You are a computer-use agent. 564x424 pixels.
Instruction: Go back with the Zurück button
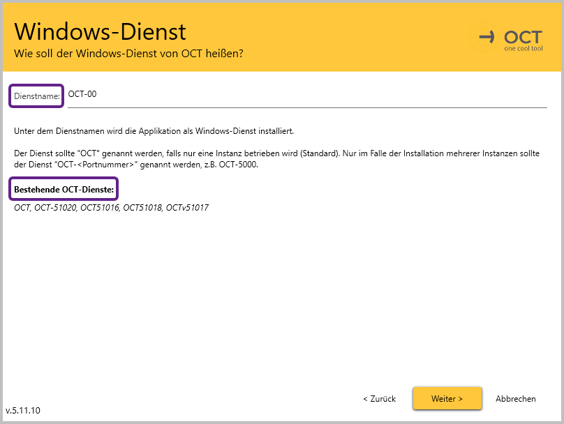pos(379,399)
